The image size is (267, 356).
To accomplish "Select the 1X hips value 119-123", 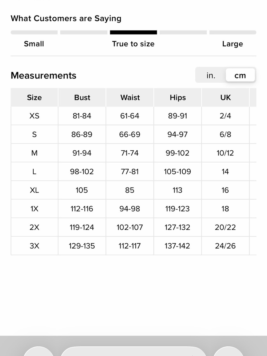I will coord(178,209).
